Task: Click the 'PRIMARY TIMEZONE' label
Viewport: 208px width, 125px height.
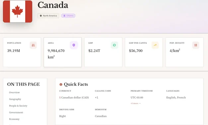Action: click(x=142, y=91)
